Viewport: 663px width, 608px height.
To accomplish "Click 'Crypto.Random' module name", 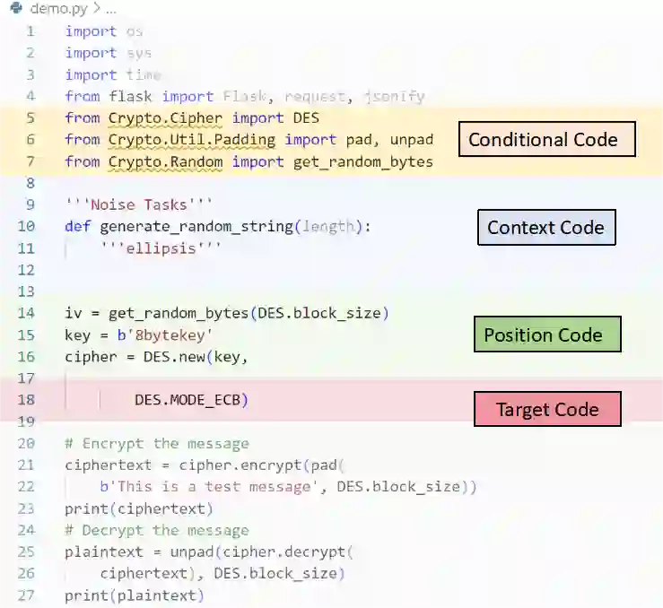I will 165,162.
